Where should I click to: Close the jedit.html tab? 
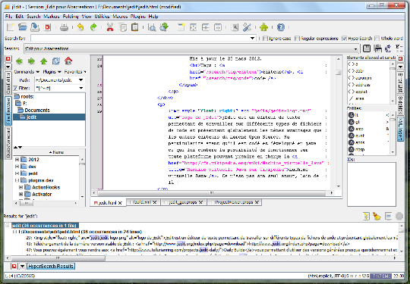coord(120,203)
